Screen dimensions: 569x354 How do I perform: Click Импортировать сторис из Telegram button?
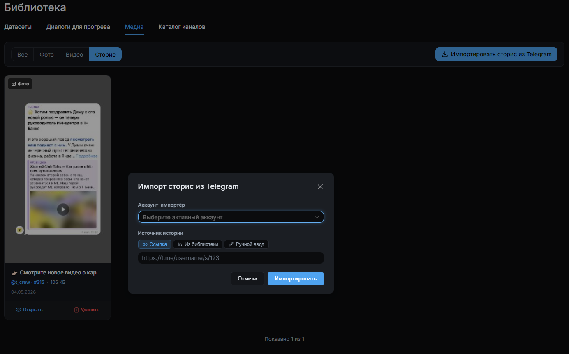(x=496, y=54)
